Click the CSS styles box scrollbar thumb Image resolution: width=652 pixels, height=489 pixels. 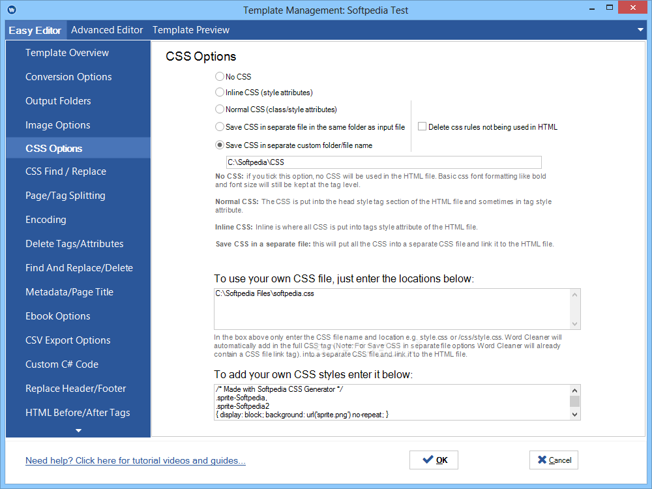click(x=574, y=401)
